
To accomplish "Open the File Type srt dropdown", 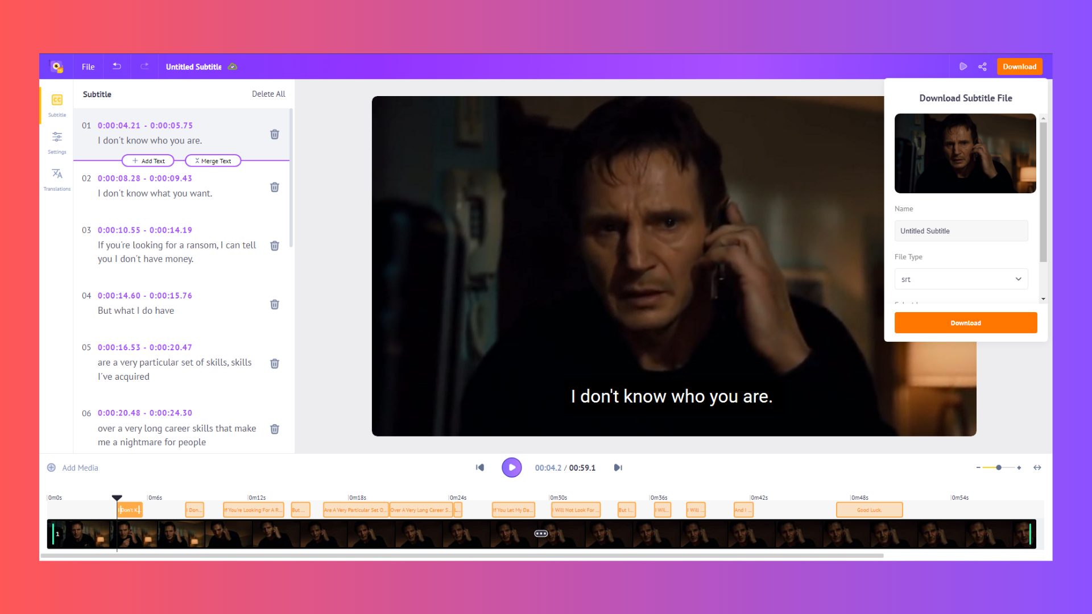I will pos(961,279).
